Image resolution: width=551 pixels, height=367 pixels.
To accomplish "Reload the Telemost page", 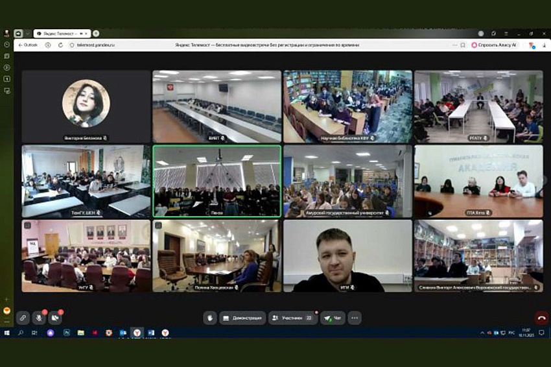I will (x=60, y=45).
